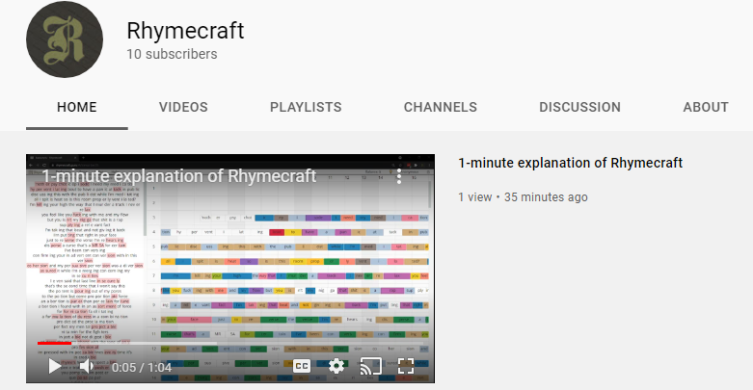Enter fullscreen mode in video player
The image size is (753, 390).
click(406, 367)
